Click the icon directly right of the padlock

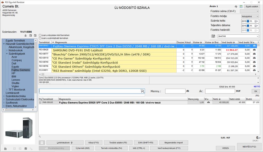tap(31, 35)
